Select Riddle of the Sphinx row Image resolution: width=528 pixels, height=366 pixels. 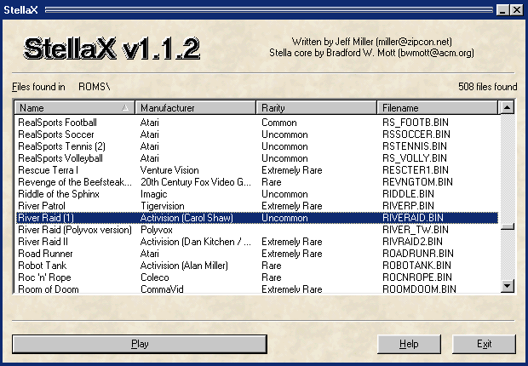(60, 194)
